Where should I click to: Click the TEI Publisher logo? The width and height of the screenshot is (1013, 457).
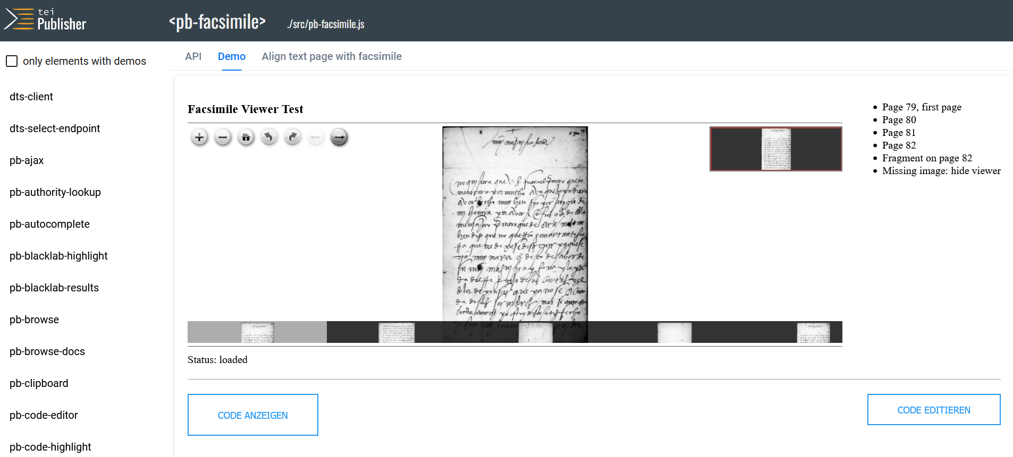46,19
